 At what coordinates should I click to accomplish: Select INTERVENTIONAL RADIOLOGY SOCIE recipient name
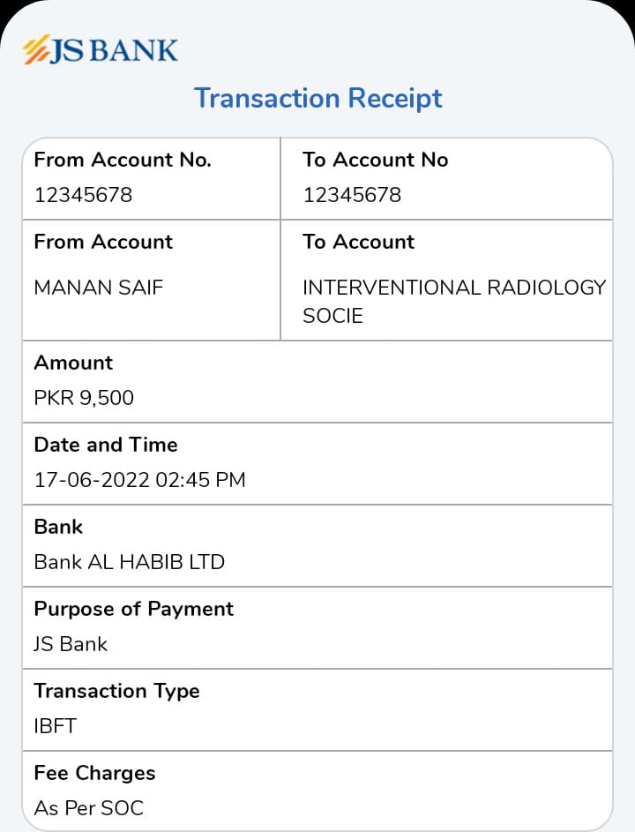[x=453, y=301]
